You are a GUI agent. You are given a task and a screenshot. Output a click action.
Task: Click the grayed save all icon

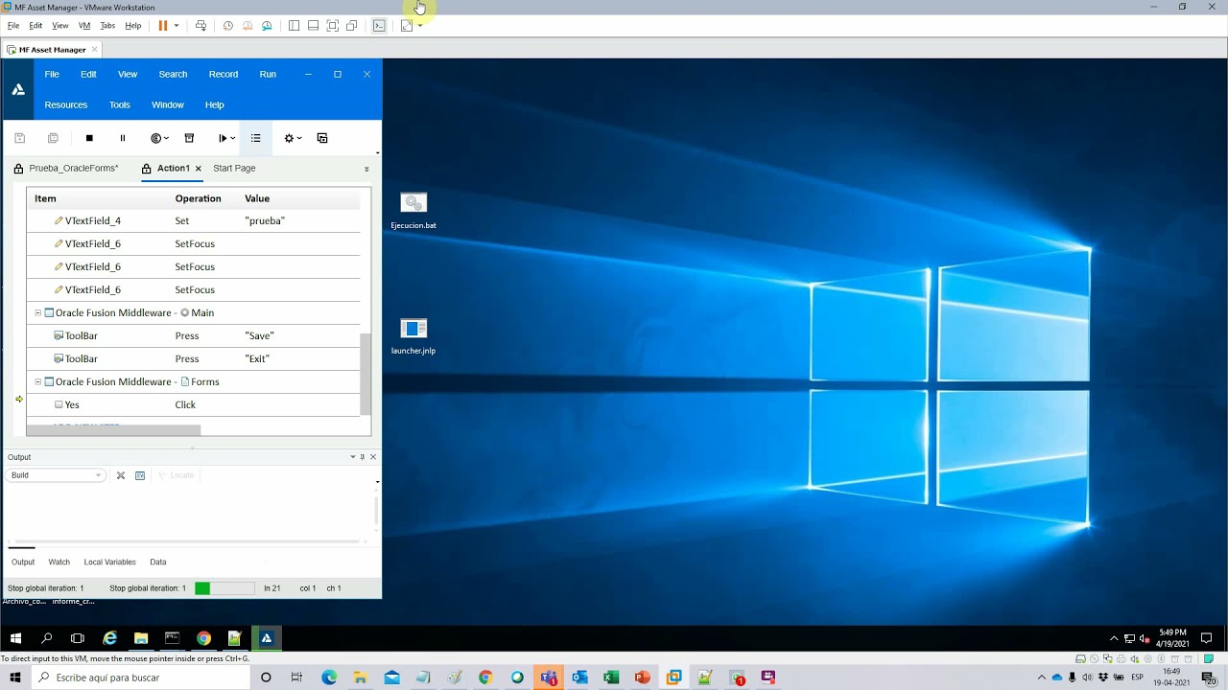pos(53,138)
